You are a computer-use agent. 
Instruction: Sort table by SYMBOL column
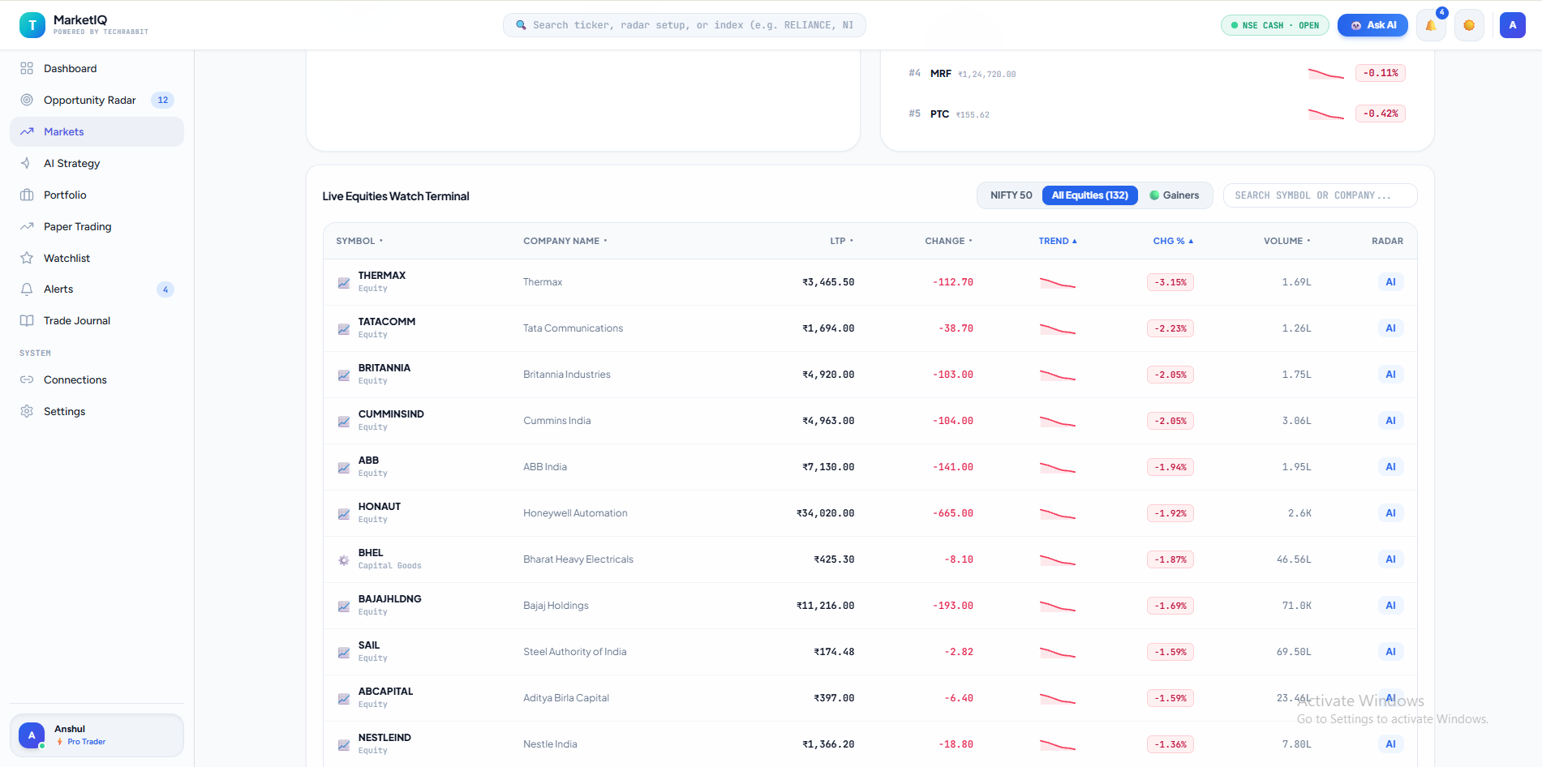pyautogui.click(x=359, y=242)
